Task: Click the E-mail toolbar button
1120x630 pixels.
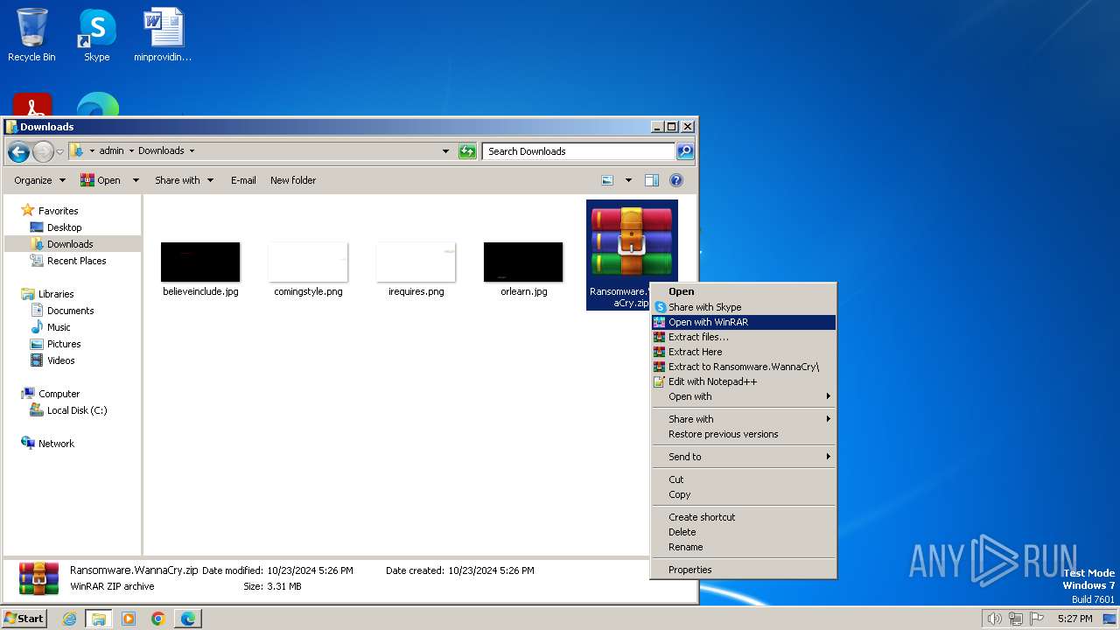Action: tap(243, 180)
